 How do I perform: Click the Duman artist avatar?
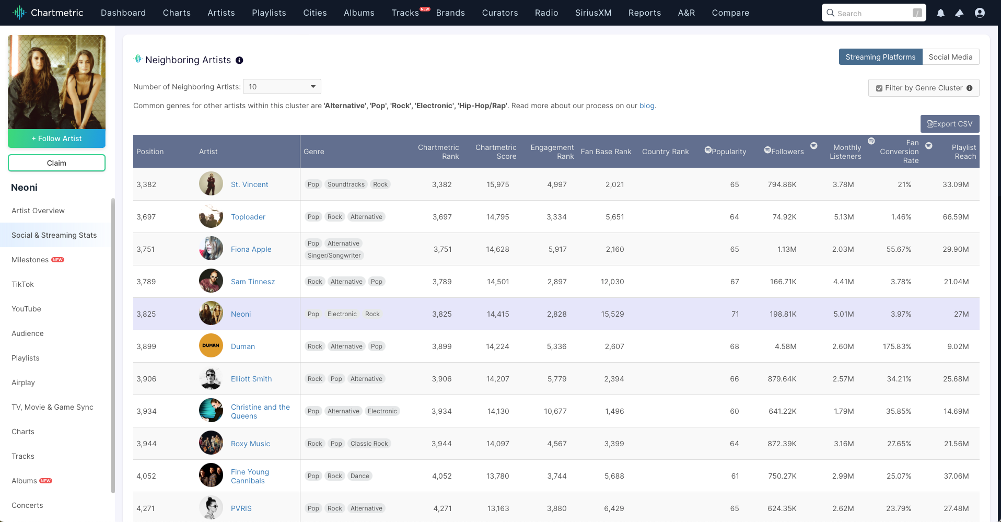click(211, 346)
